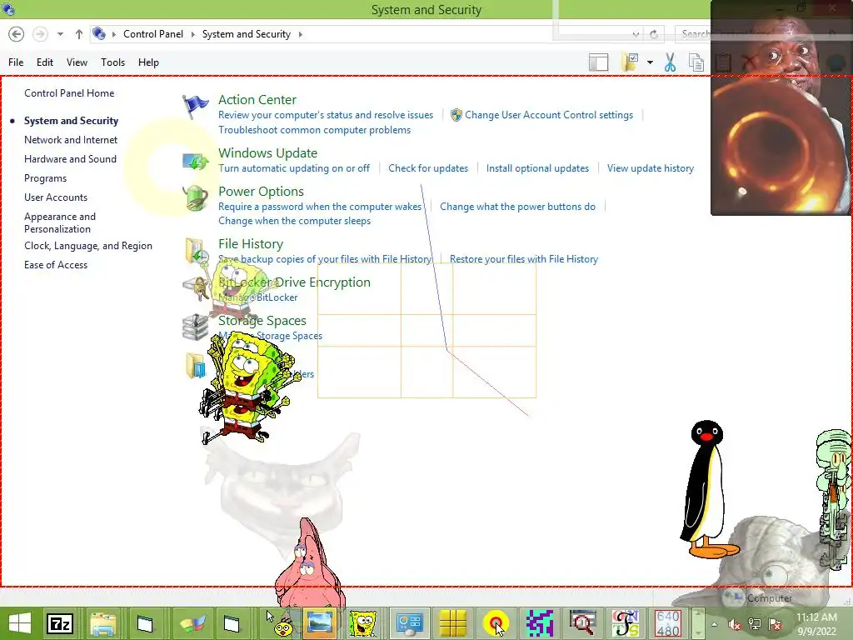
Task: Click the 640 480 resolution taskbar icon
Action: pyautogui.click(x=667, y=623)
